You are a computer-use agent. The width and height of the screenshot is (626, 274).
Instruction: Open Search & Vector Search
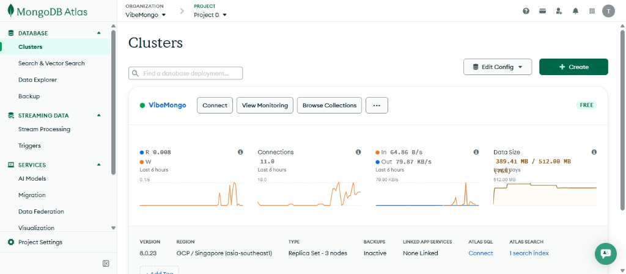pos(51,63)
